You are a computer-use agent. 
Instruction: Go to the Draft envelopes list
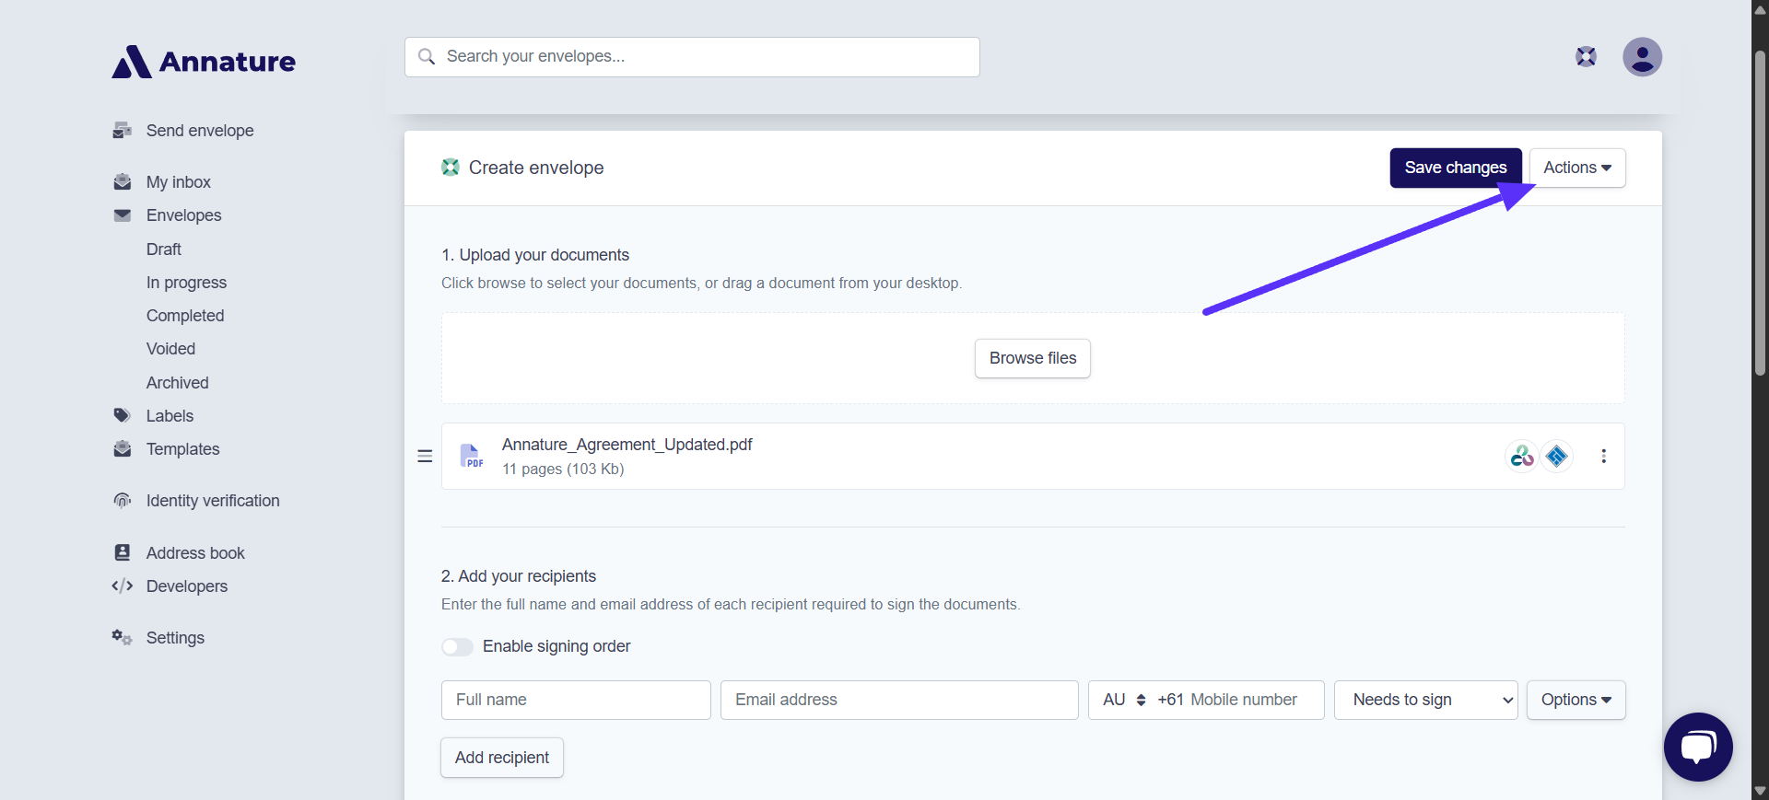[x=163, y=249]
